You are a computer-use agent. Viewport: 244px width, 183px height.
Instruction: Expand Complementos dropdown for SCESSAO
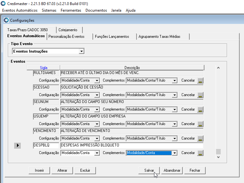(x=175, y=95)
